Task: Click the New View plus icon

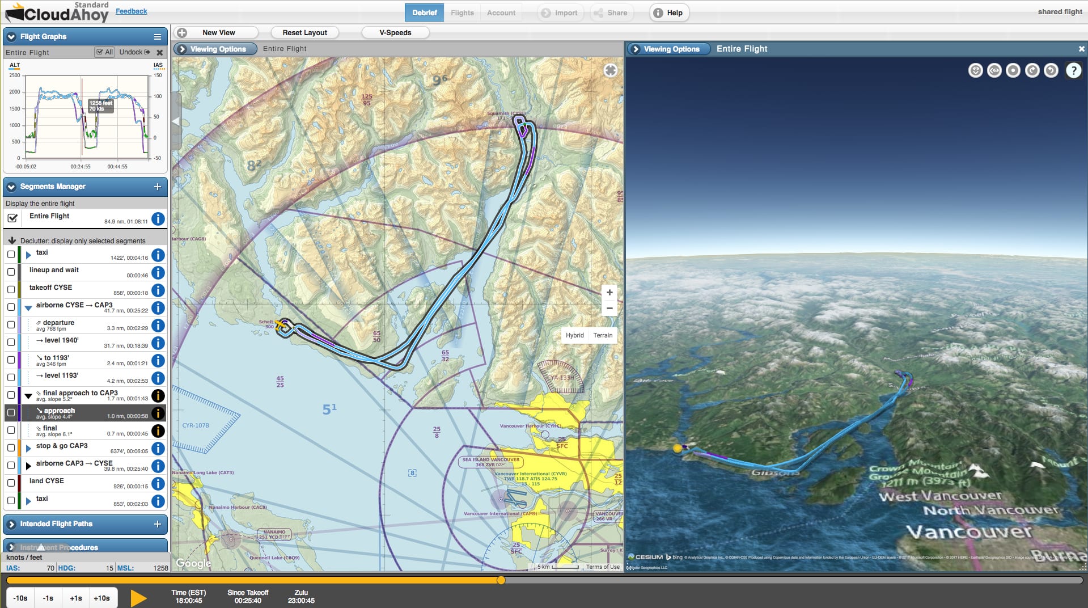Action: pos(182,33)
